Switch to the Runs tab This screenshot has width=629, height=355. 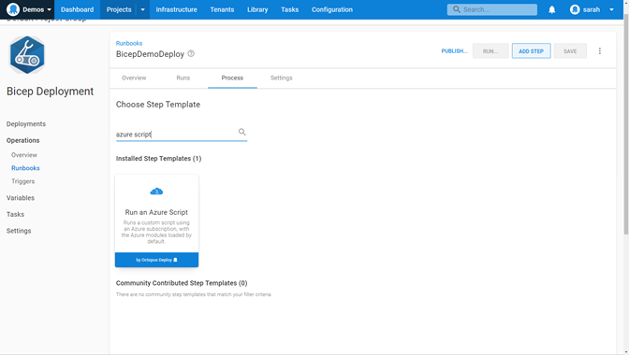click(183, 78)
